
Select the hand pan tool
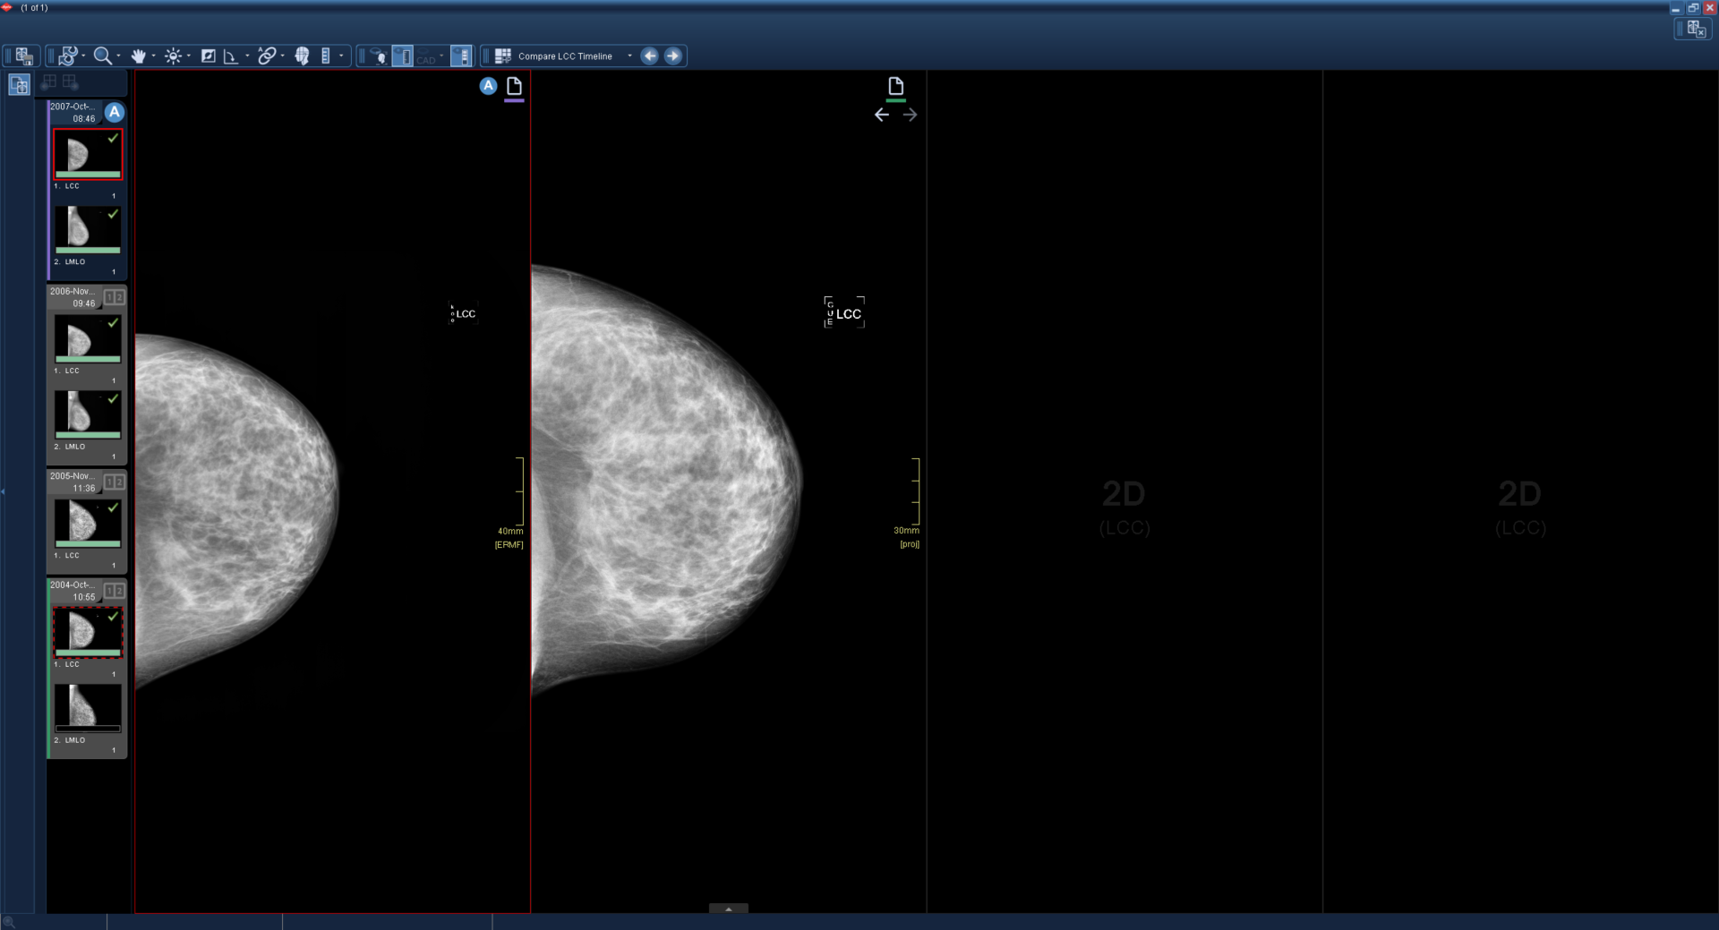(x=138, y=56)
